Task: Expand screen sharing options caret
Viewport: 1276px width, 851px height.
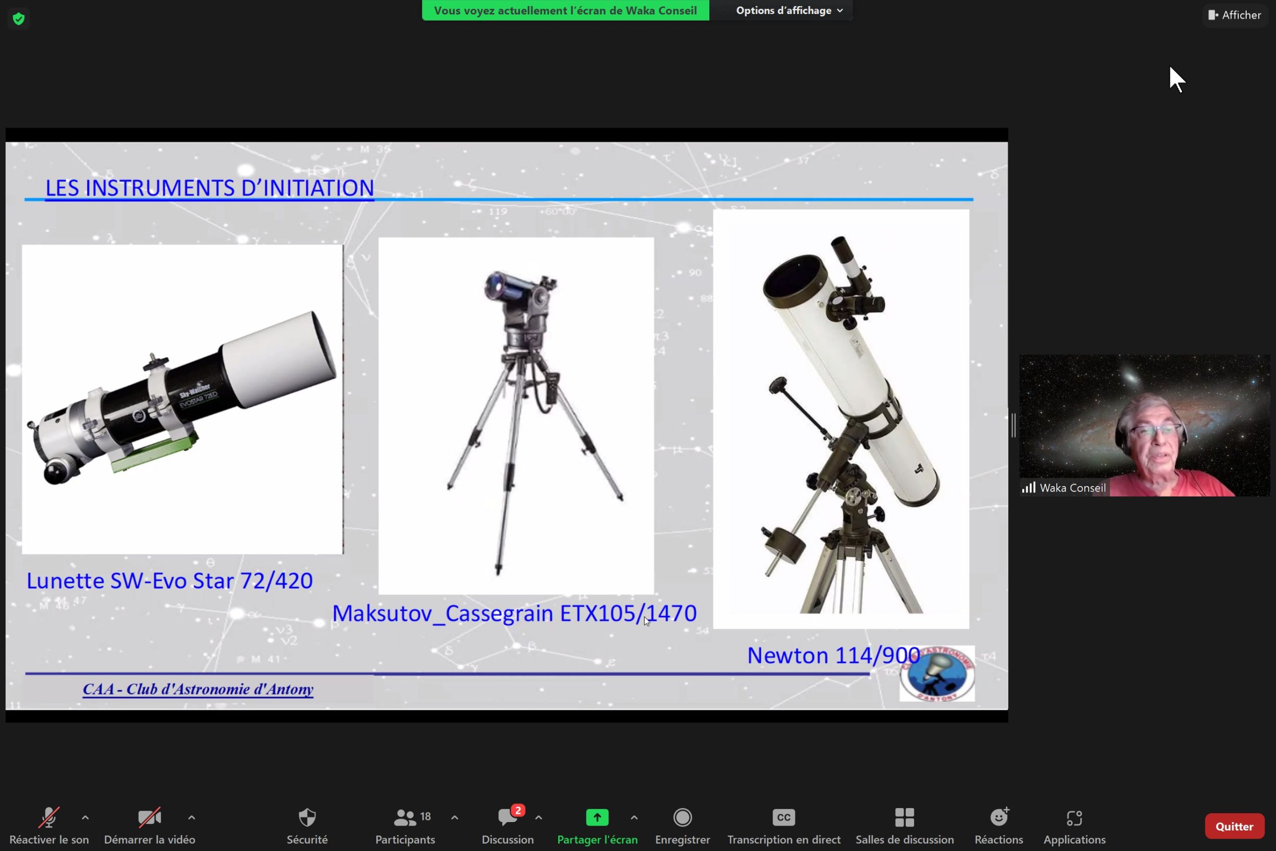Action: [634, 818]
